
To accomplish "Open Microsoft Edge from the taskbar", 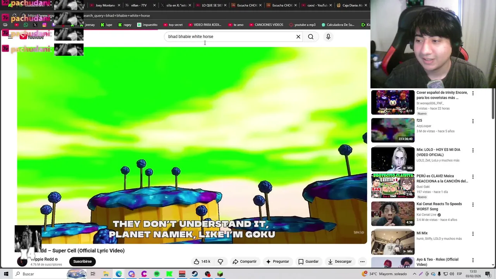I will tap(119, 274).
